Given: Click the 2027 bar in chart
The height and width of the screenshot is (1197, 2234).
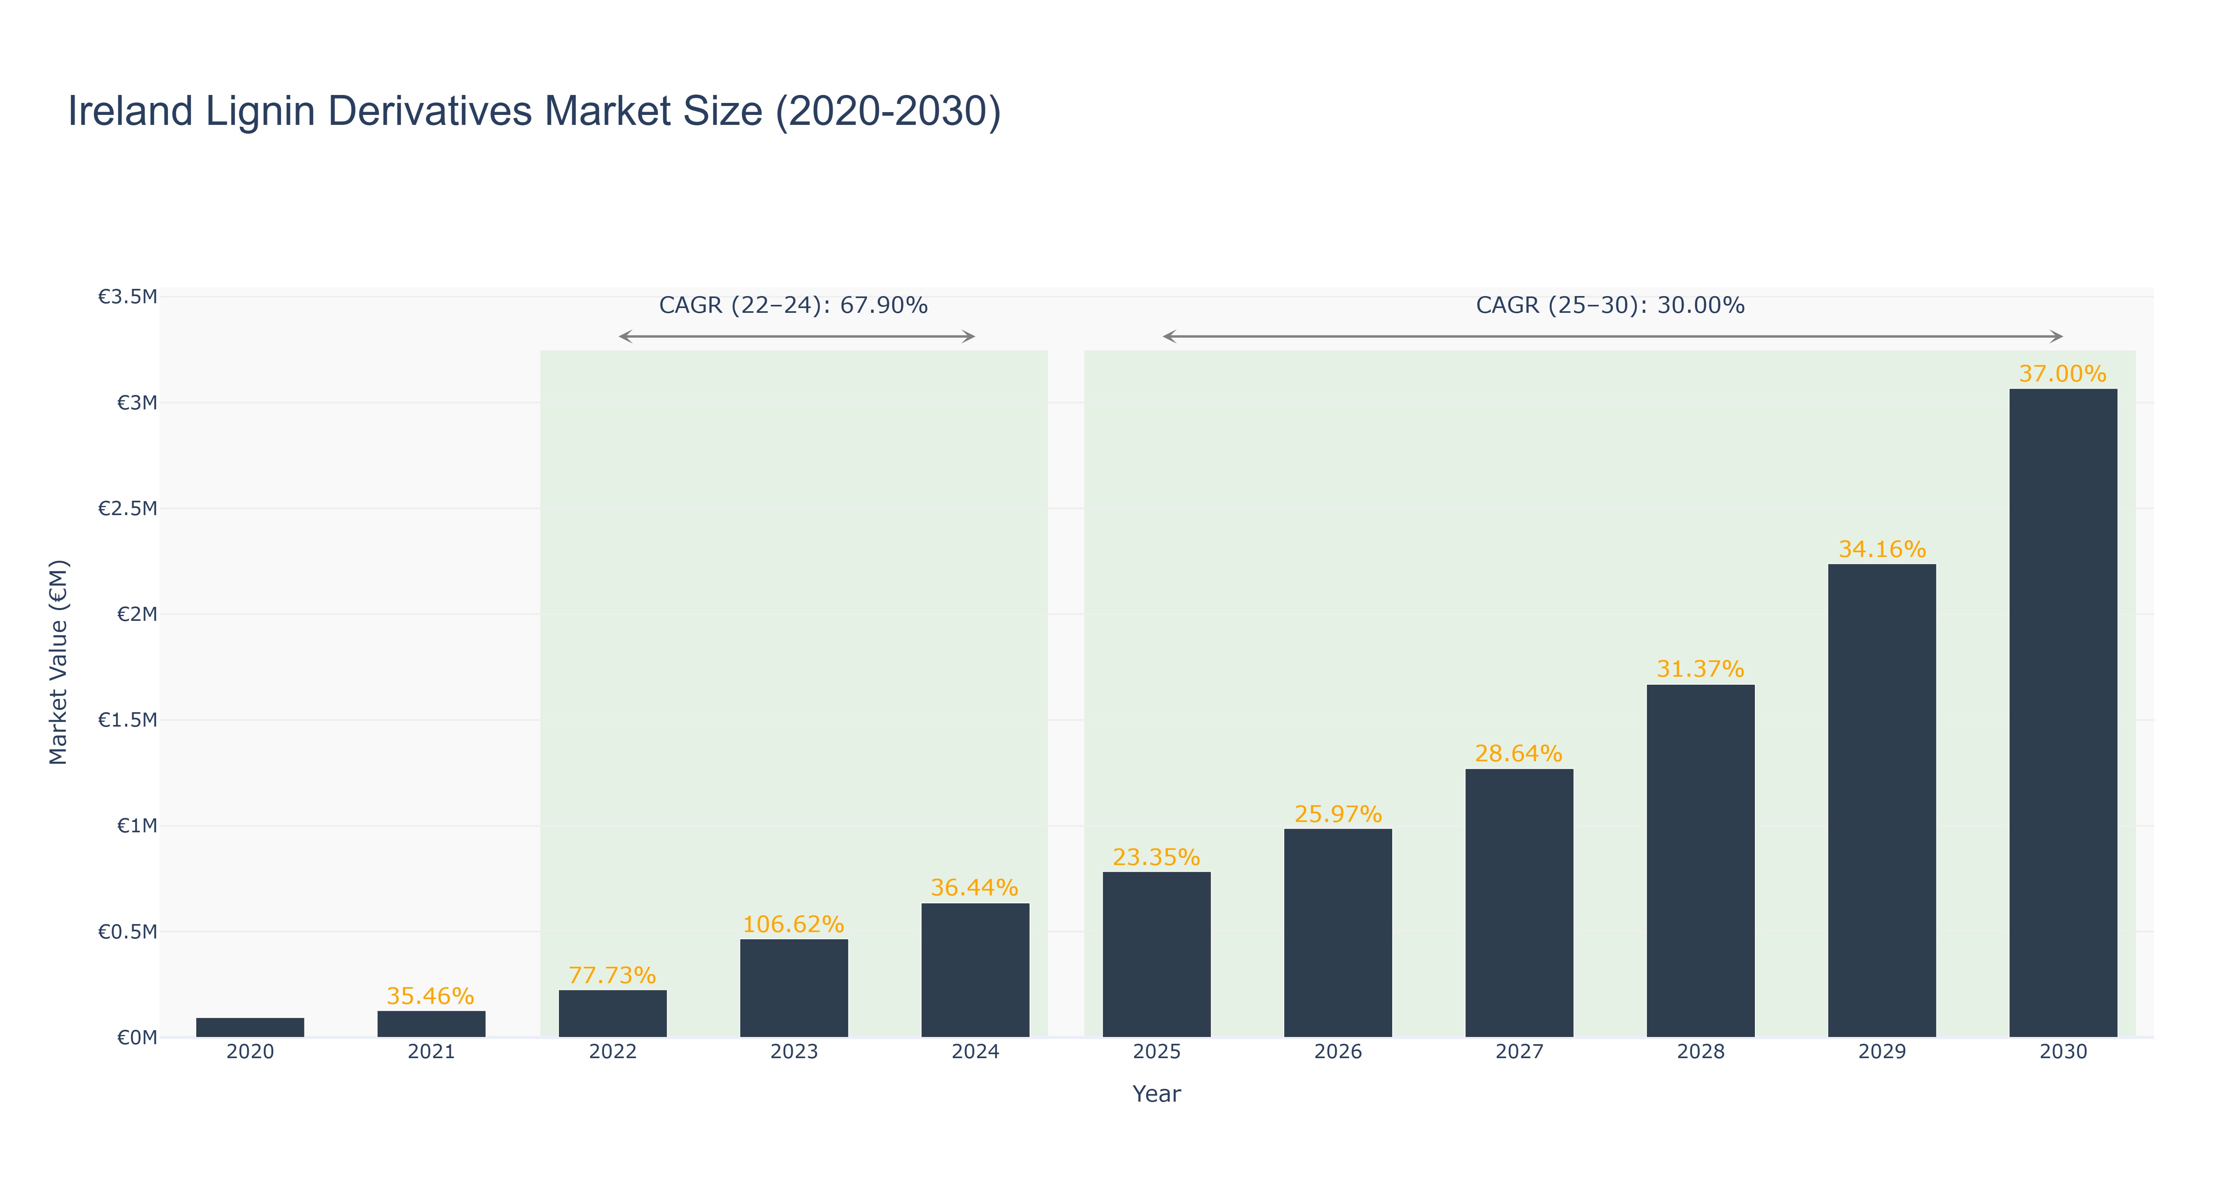Looking at the screenshot, I should 1520,903.
